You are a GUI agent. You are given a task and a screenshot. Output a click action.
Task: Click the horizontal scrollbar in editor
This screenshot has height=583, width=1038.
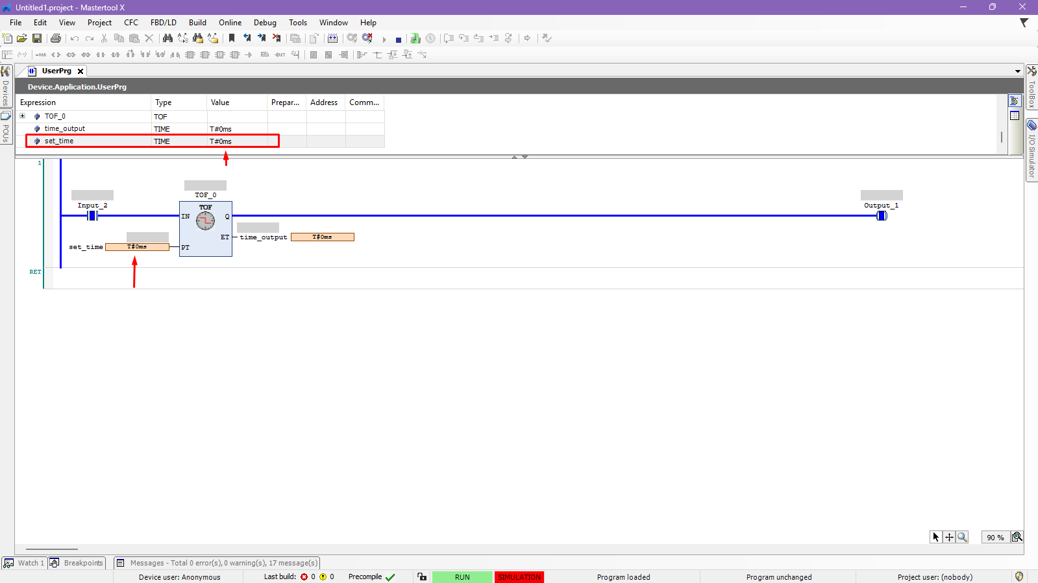pos(52,549)
